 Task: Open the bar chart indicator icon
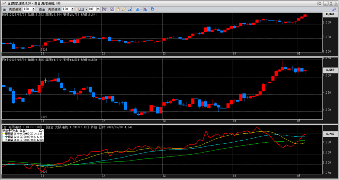click(137, 9)
